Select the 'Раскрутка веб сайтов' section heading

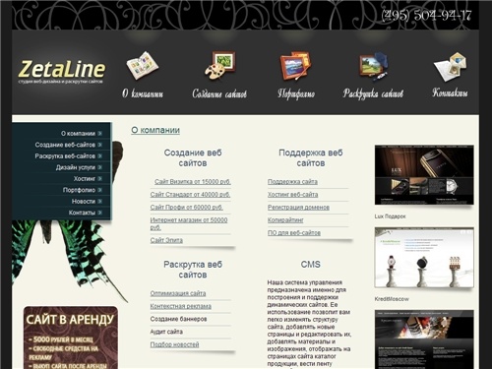[x=193, y=270]
